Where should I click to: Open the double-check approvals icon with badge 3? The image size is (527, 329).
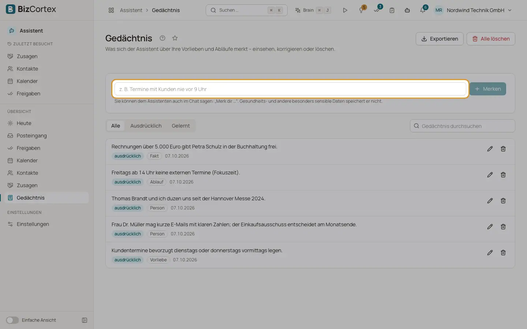point(377,10)
